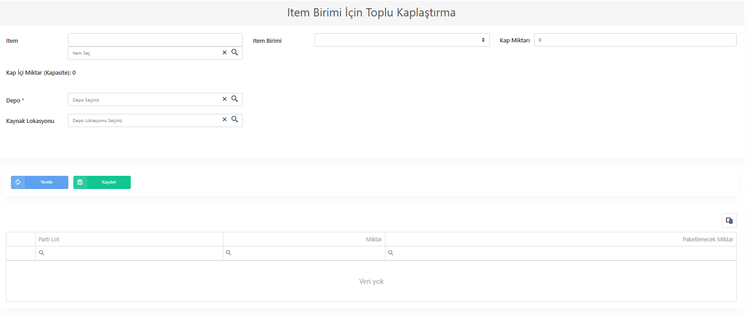Save with the Kaydet button
The image size is (751, 317).
point(102,182)
